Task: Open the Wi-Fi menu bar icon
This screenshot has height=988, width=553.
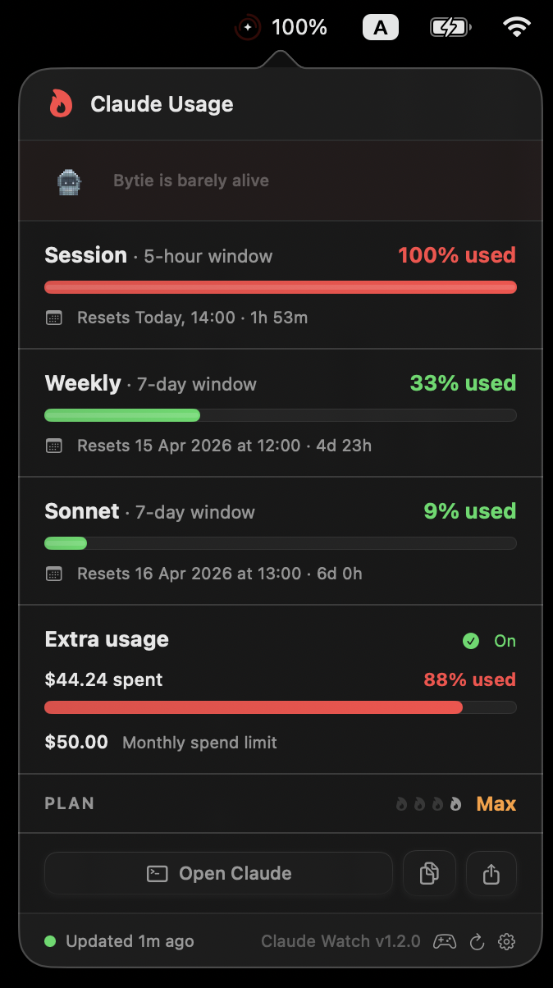Action: pyautogui.click(x=515, y=26)
